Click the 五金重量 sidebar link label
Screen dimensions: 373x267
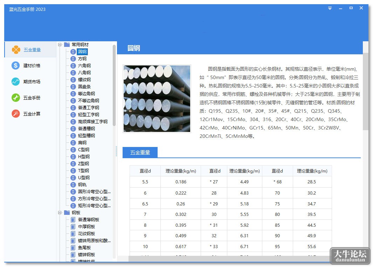pyautogui.click(x=32, y=50)
